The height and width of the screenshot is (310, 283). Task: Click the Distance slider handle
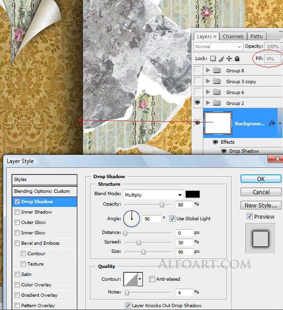(x=125, y=233)
